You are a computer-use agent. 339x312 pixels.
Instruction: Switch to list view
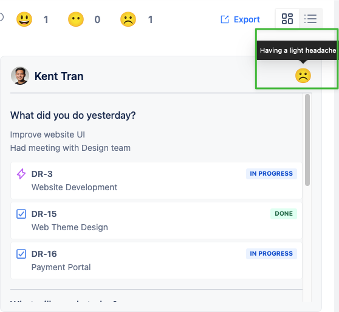point(310,19)
